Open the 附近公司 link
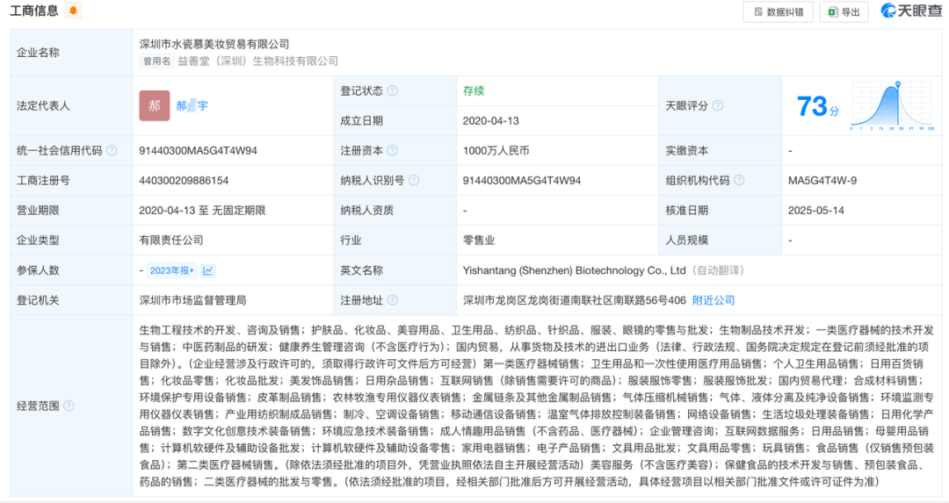The image size is (949, 503). click(x=714, y=300)
